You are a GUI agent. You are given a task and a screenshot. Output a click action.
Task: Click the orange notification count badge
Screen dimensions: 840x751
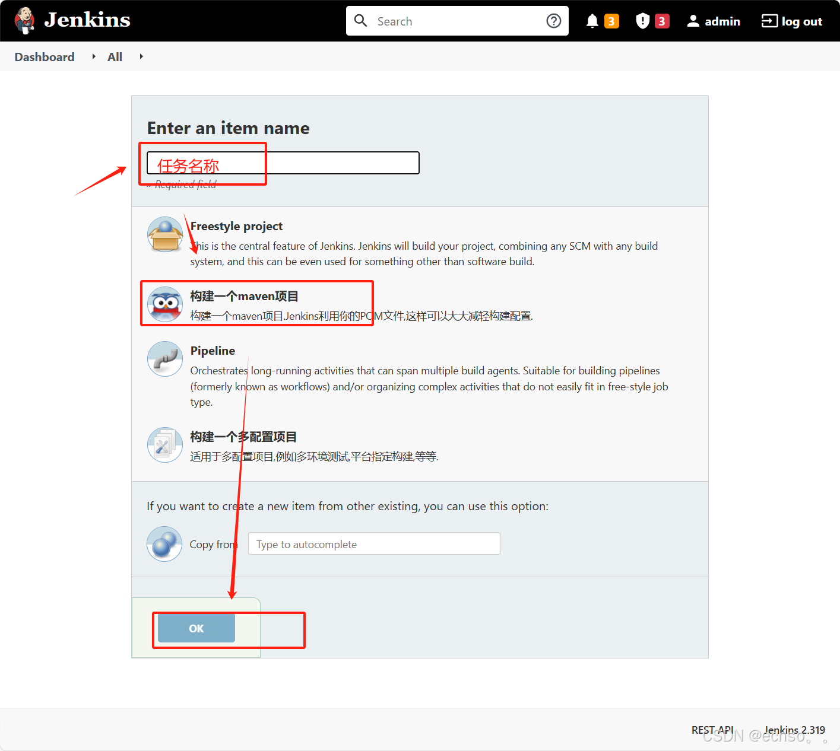point(611,21)
